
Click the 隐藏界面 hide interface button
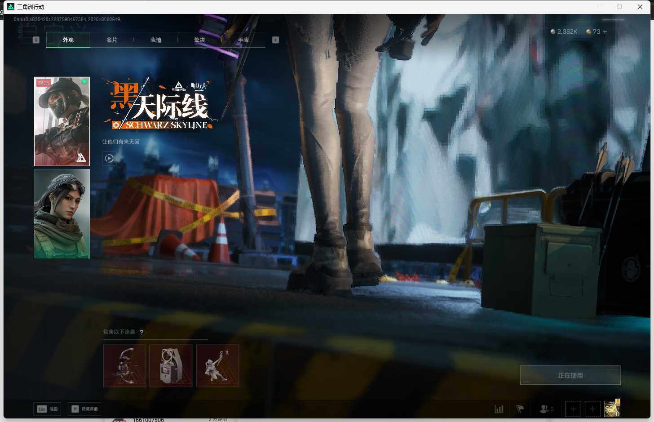85,409
